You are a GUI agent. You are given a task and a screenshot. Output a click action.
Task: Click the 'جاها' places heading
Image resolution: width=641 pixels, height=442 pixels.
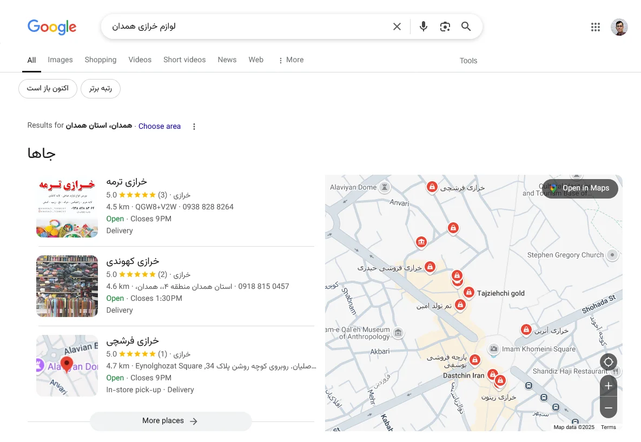tap(41, 153)
